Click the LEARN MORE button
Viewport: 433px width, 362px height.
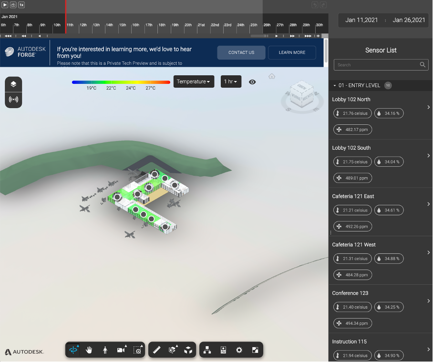tap(292, 52)
